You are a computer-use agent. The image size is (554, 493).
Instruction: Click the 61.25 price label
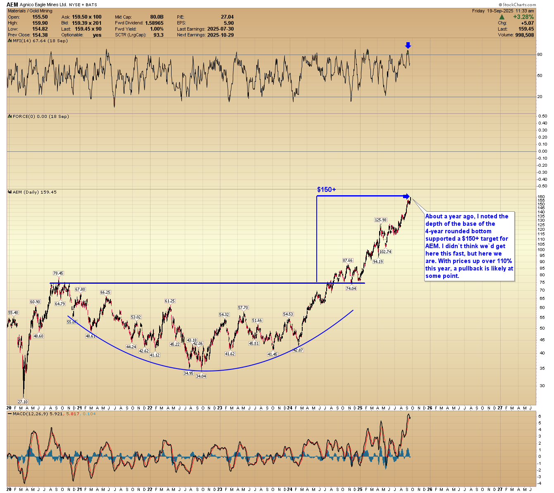(x=170, y=301)
